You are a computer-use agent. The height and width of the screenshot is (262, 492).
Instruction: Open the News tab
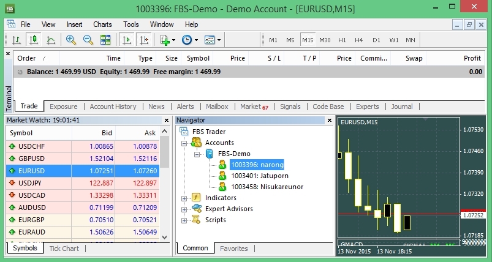[x=156, y=107]
